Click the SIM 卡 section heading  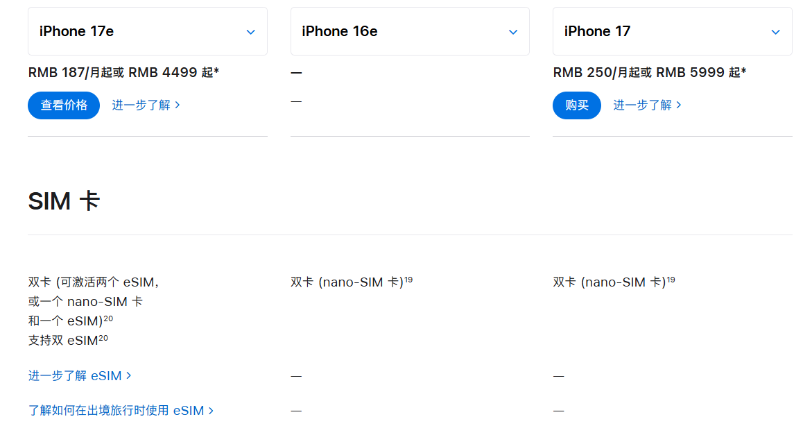pos(64,201)
